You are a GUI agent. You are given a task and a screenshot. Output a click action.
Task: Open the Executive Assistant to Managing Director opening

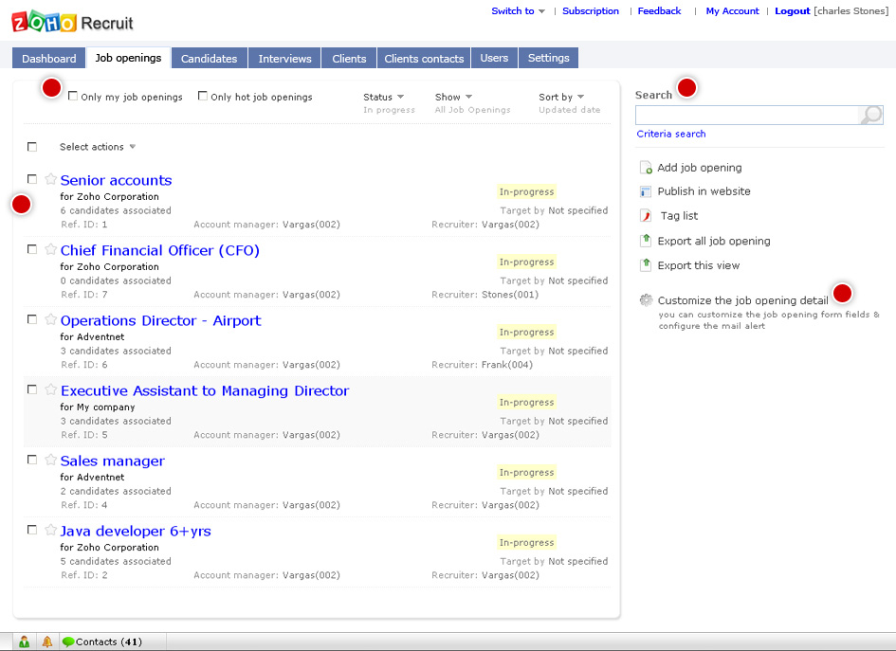pyautogui.click(x=205, y=390)
